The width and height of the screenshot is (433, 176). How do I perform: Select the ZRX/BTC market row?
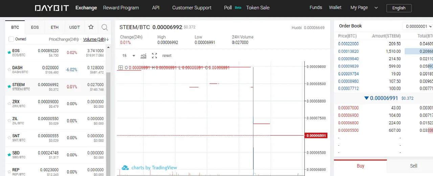point(56,104)
